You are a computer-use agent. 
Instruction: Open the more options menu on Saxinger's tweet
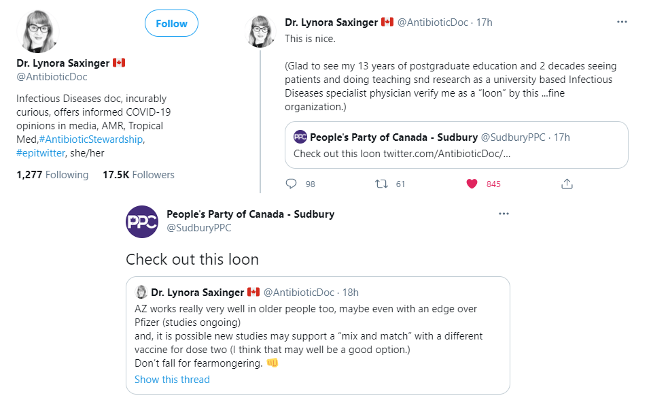621,22
